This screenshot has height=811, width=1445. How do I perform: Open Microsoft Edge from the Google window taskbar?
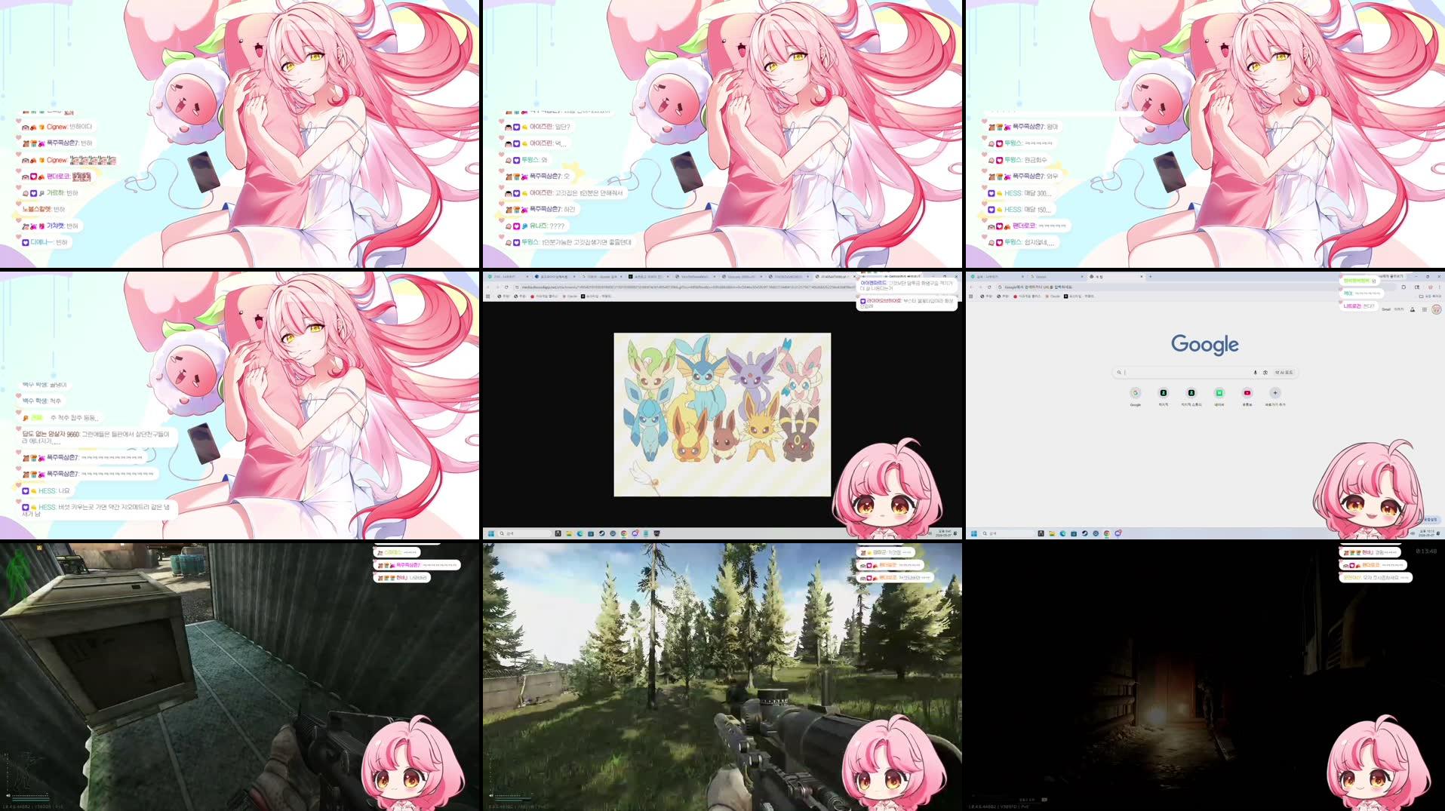1062,533
